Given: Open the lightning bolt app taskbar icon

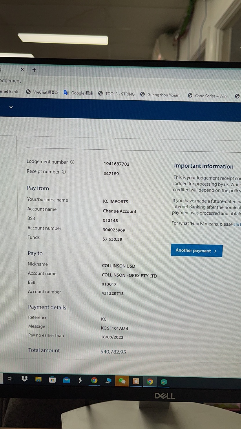Looking at the screenshot, I should 80,380.
